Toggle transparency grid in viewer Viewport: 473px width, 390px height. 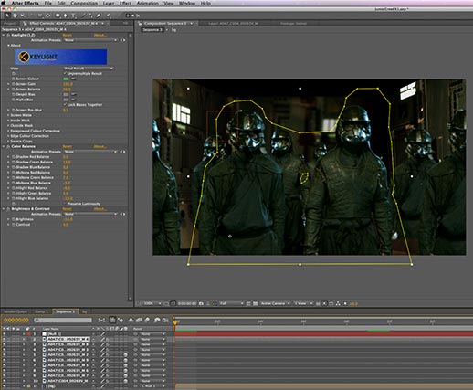(x=255, y=303)
